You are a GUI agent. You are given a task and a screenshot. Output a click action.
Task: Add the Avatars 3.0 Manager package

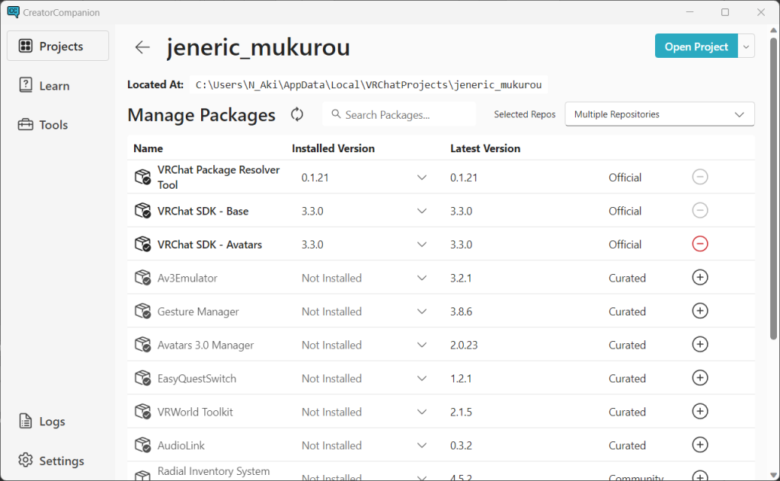(x=700, y=344)
